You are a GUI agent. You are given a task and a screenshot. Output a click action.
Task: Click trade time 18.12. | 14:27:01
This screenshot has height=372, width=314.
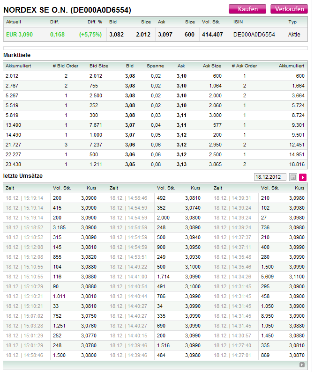(232, 356)
